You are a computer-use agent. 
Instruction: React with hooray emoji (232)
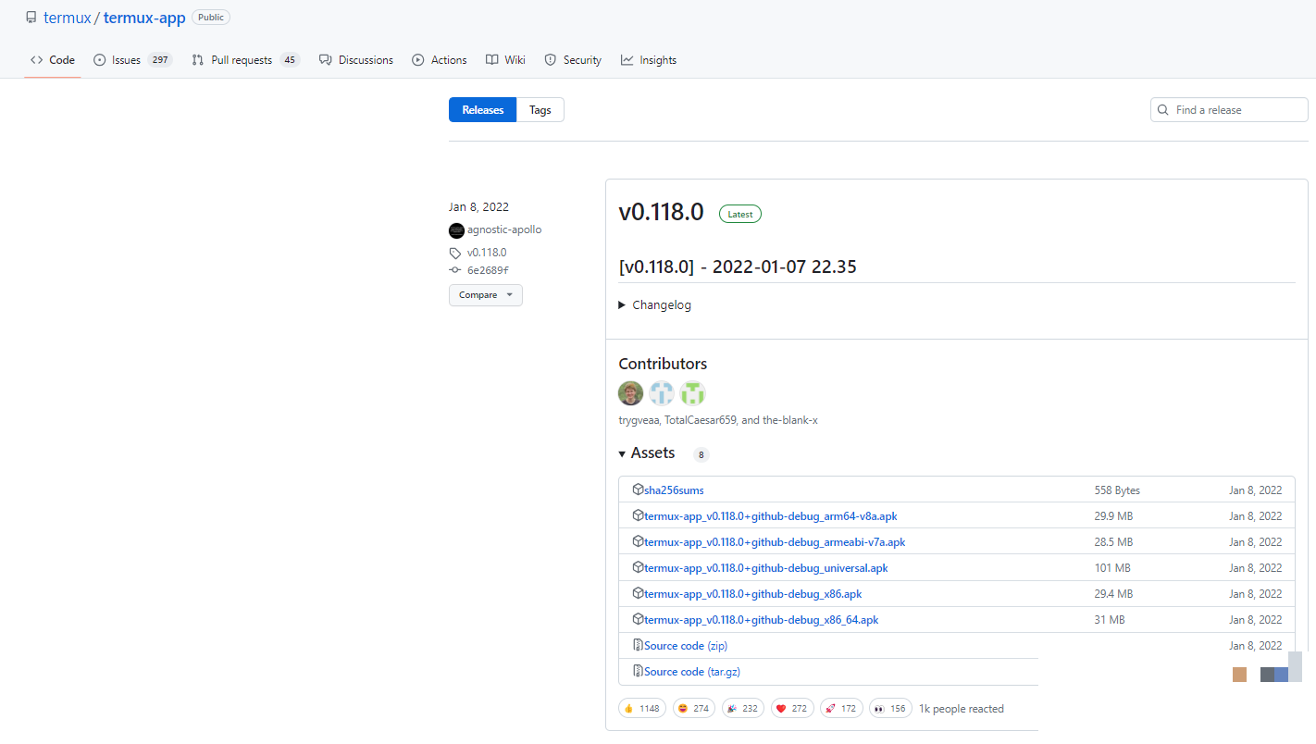click(743, 709)
